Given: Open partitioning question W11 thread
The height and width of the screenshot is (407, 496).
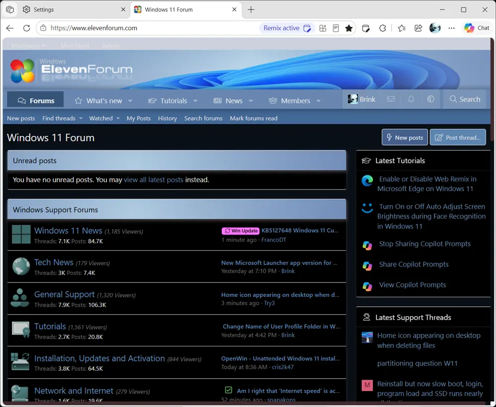Looking at the screenshot, I should tap(417, 363).
